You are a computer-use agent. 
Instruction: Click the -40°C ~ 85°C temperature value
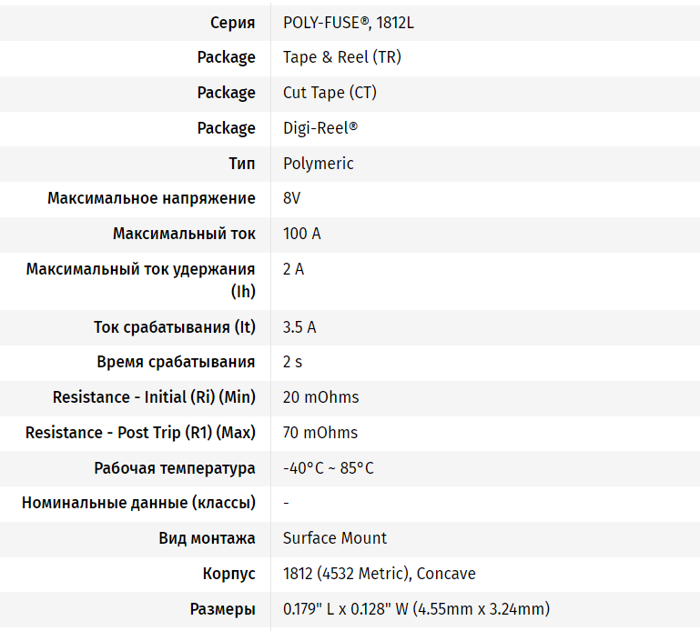coord(328,468)
